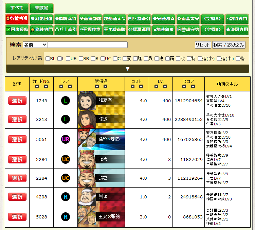The width and height of the screenshot is (255, 230).
Task: Focus the search text field
Action: coord(88,45)
